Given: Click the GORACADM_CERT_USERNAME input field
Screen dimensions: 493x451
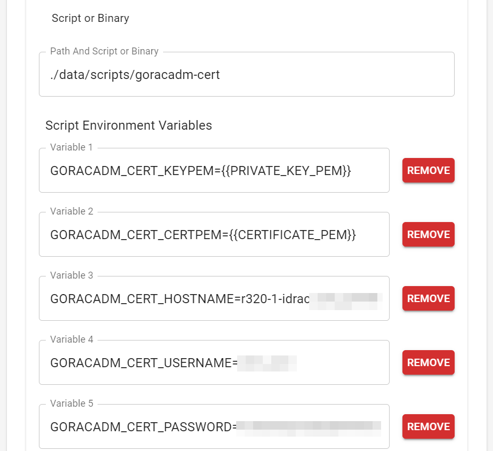Looking at the screenshot, I should pos(213,362).
